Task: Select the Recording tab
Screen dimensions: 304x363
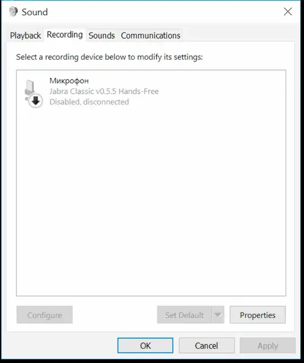Action: point(65,35)
